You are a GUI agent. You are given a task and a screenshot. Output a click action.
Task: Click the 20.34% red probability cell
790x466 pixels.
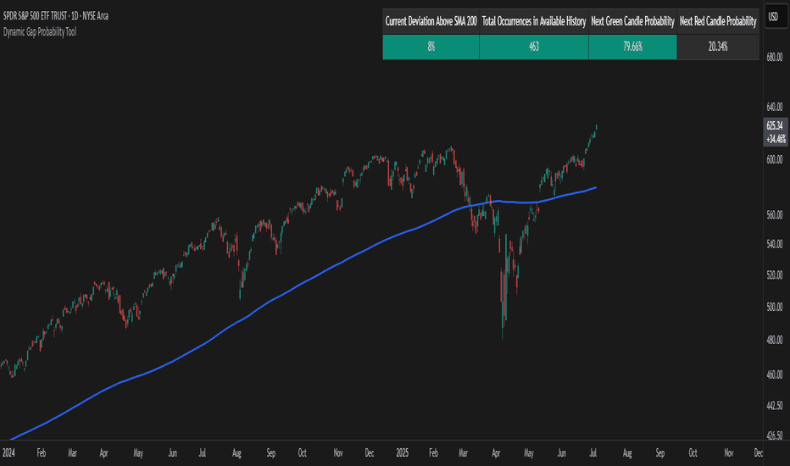(717, 47)
